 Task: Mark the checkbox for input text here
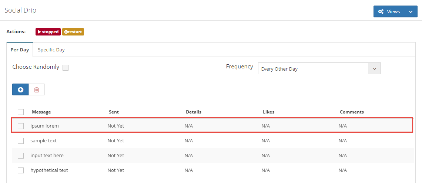(21, 155)
